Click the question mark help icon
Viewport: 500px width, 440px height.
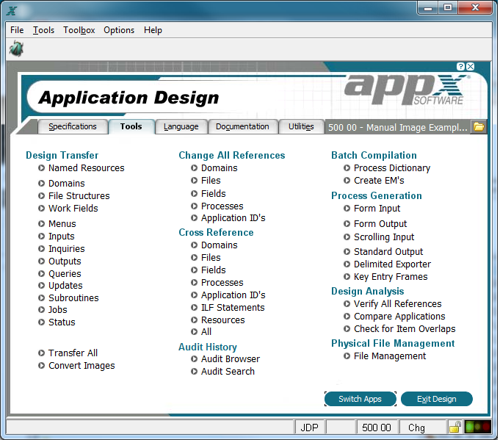click(460, 66)
